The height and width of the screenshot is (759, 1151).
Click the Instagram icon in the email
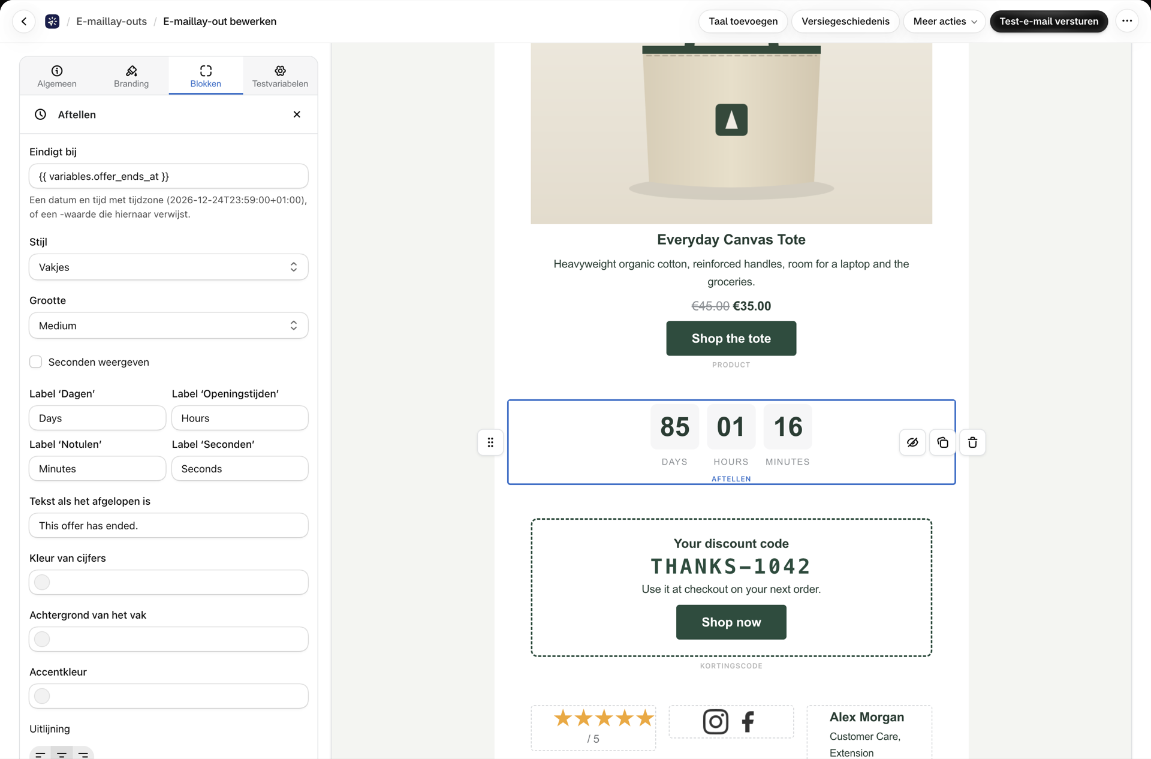715,721
